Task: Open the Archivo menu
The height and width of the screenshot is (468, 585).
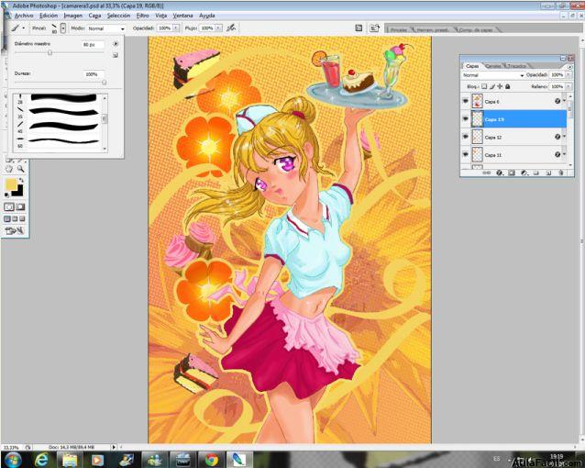Action: [24, 16]
